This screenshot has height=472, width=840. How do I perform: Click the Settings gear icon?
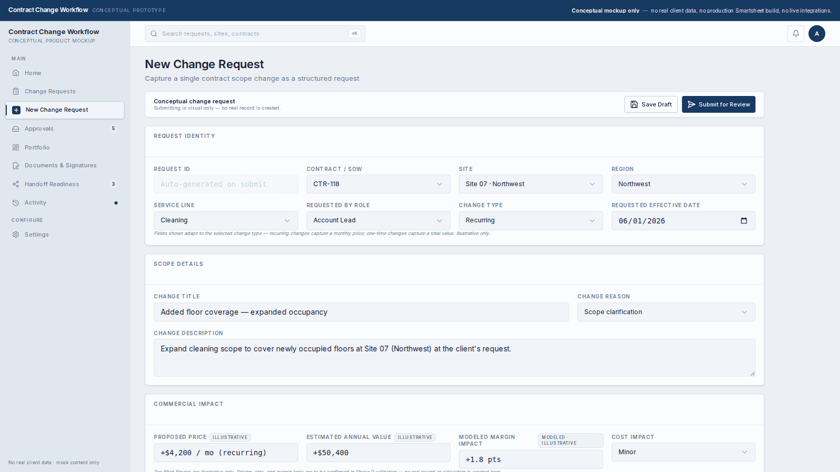pos(16,234)
